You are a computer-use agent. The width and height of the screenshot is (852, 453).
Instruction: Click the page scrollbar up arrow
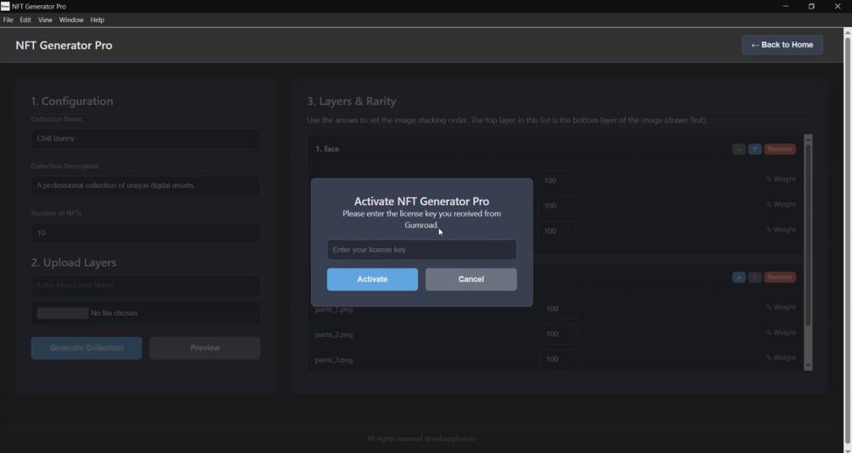(x=847, y=32)
